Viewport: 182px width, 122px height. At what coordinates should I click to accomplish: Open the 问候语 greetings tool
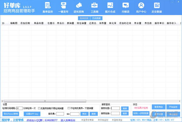click(x=126, y=8)
